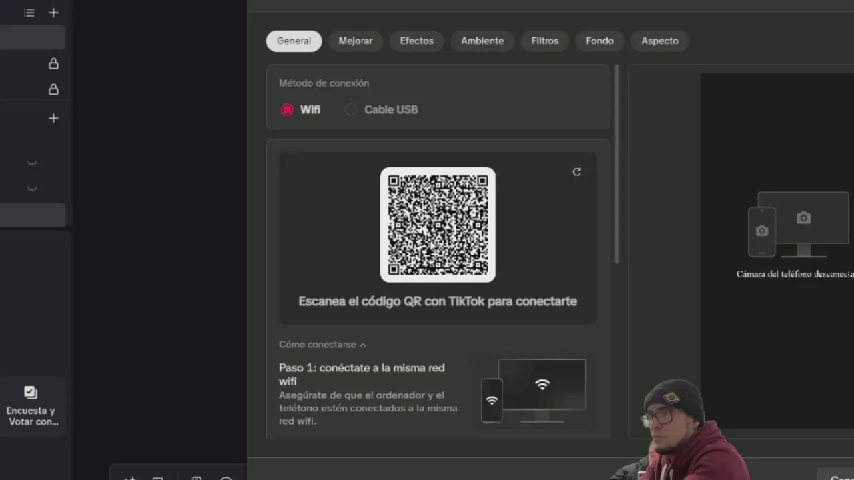The image size is (854, 480).
Task: Click the 'Método de conexión' label
Action: pos(324,83)
